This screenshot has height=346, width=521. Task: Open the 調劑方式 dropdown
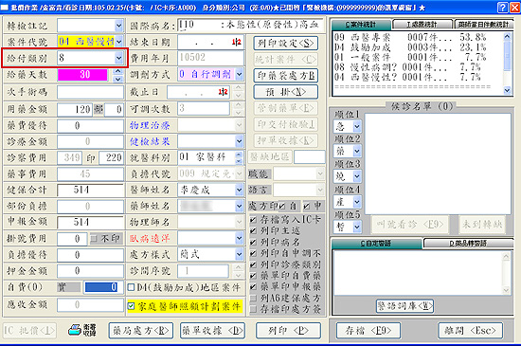point(240,74)
